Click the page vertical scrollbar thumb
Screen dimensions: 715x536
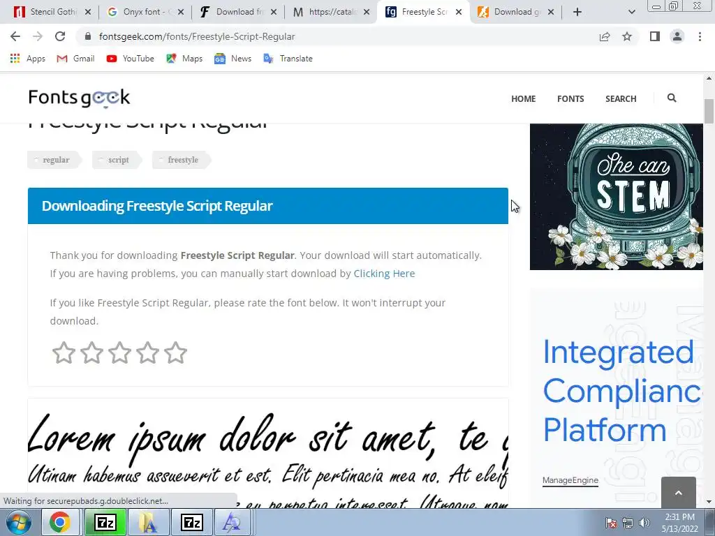point(709,111)
